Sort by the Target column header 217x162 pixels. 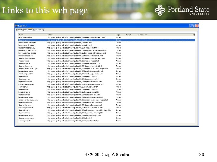coord(132,35)
